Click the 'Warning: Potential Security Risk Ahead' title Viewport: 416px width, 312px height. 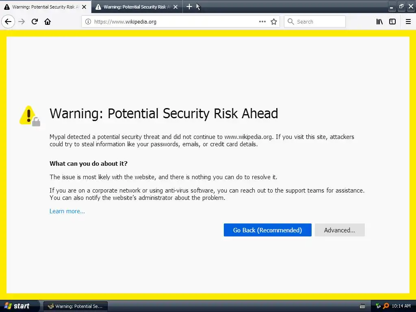[x=164, y=114]
